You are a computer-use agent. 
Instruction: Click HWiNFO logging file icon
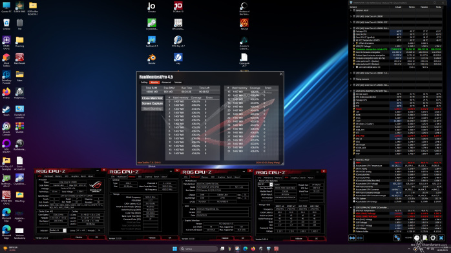(x=425, y=238)
